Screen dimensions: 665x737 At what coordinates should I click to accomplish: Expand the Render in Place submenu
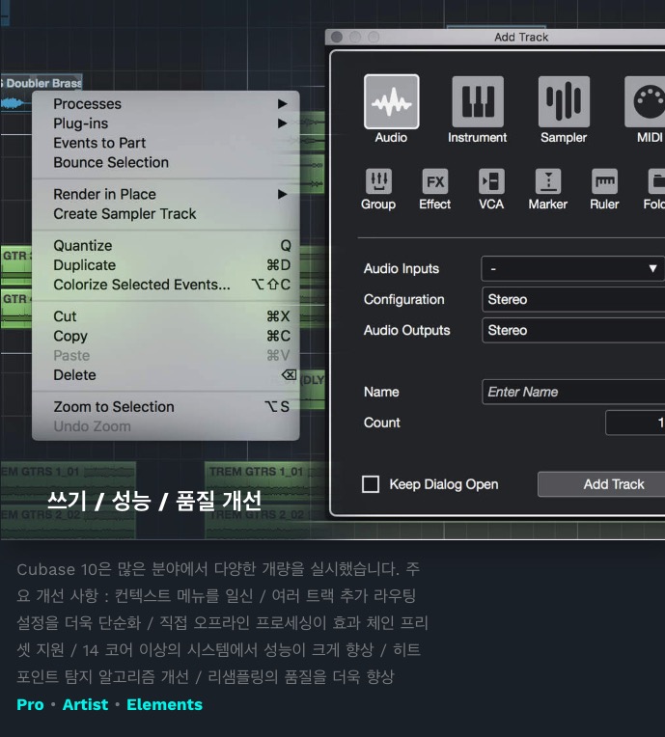click(166, 194)
